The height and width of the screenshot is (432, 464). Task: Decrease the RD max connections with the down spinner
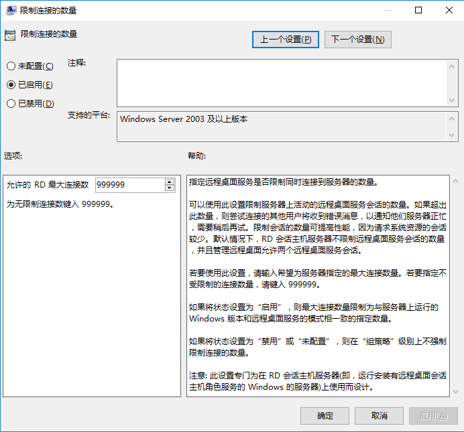click(x=170, y=188)
